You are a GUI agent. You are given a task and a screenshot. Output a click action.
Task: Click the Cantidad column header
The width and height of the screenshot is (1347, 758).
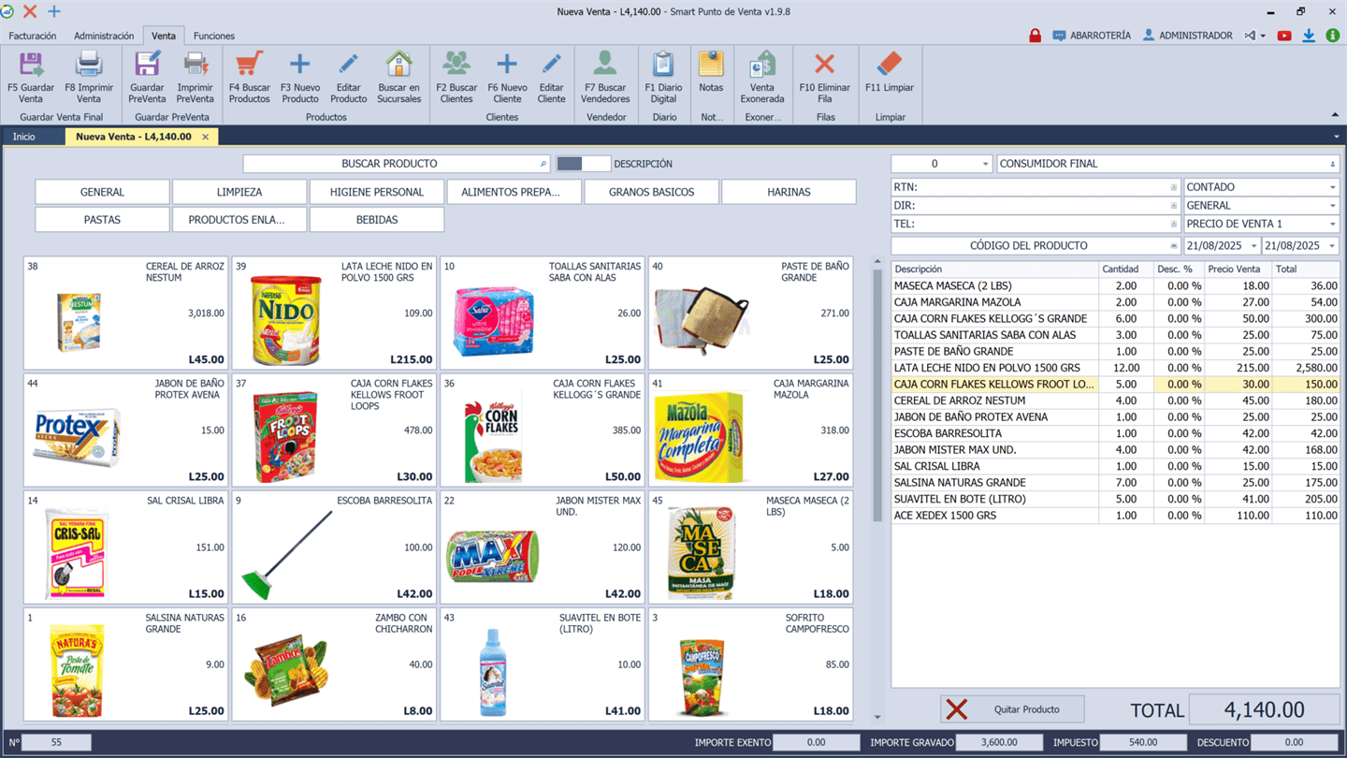coord(1125,270)
